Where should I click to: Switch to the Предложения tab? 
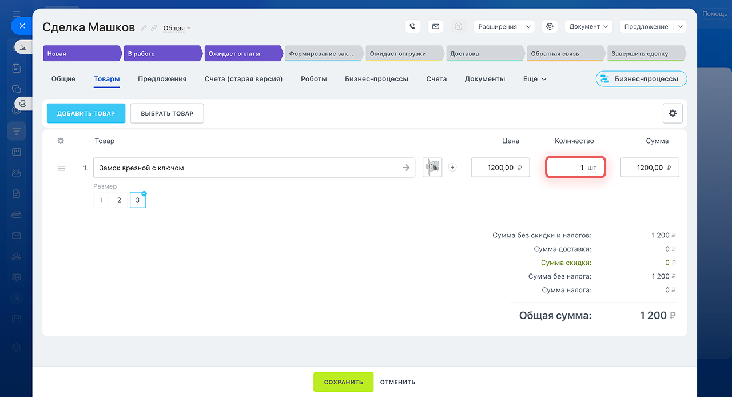(162, 79)
